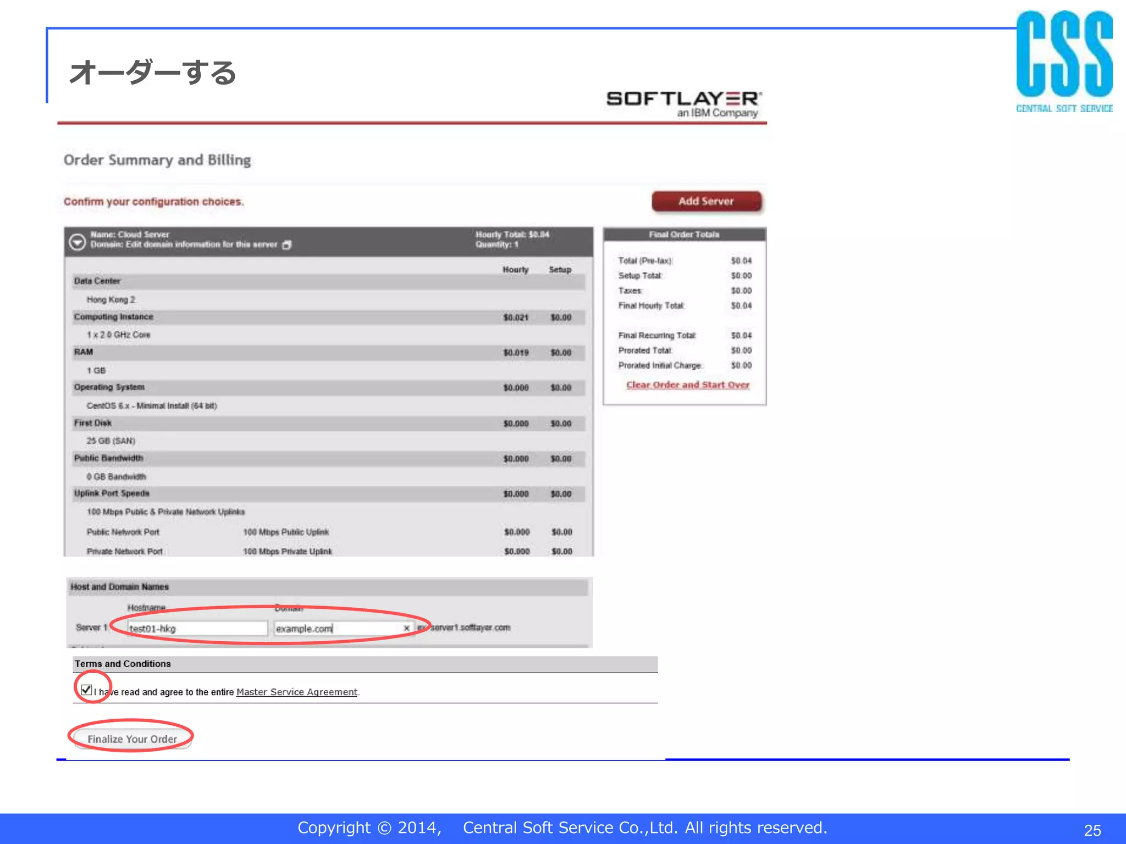Screen dimensions: 1126x844
Task: Click the Order Summary and Billing heading
Action: tap(157, 160)
